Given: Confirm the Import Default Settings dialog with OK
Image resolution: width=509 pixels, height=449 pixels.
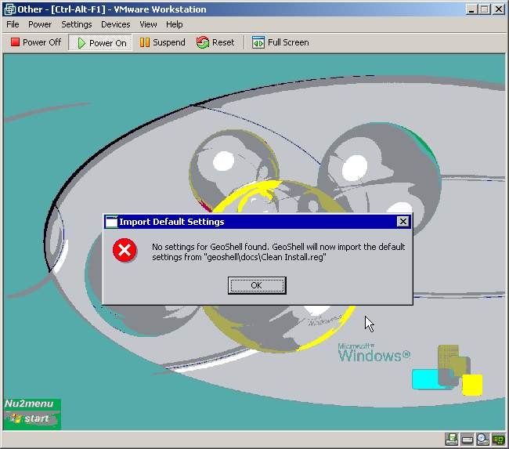Looking at the screenshot, I should pos(257,285).
